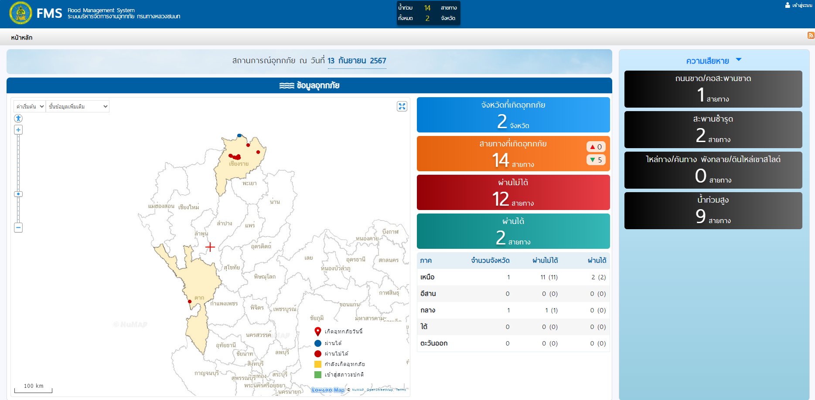Click the header flood counter summary box

428,13
